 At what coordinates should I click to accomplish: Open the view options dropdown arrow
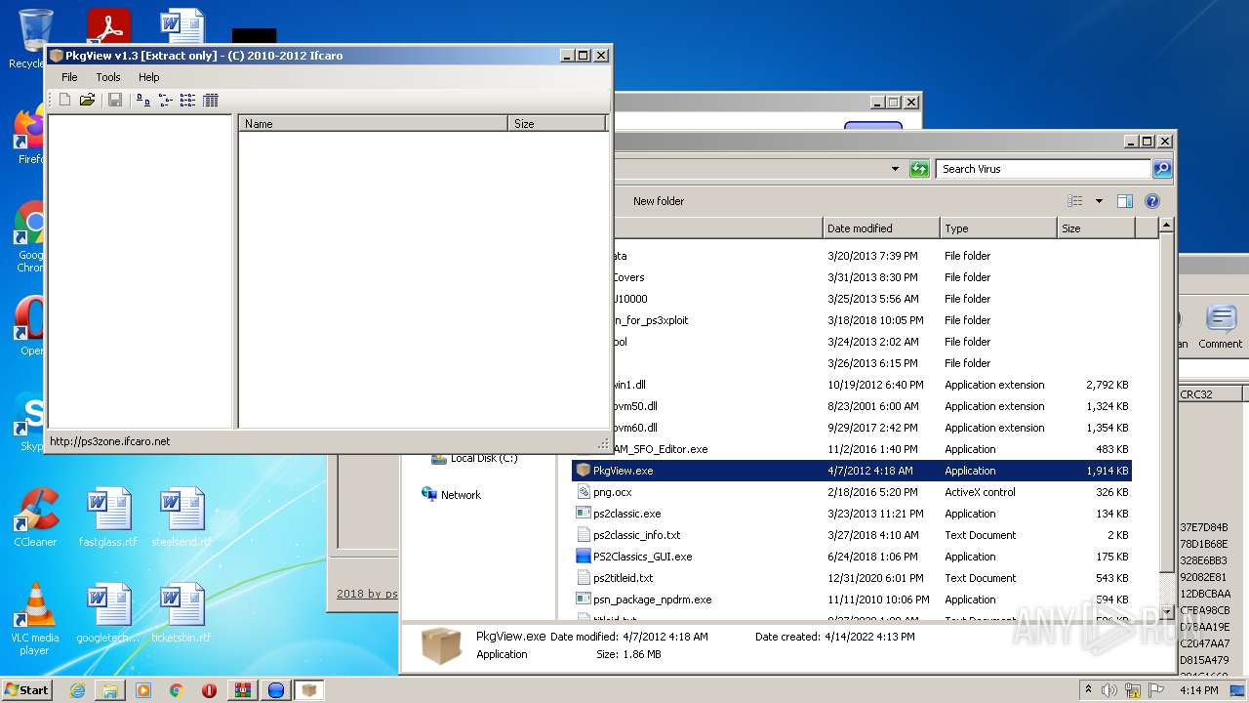[1099, 201]
